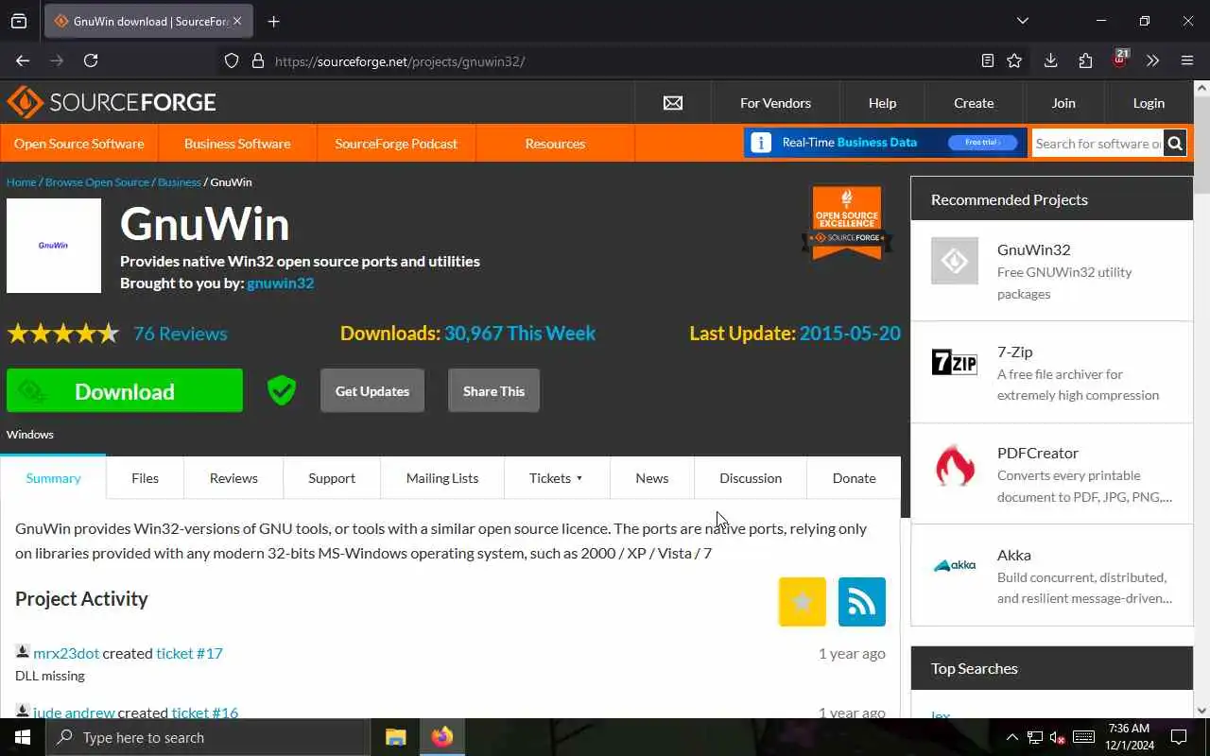Bookmark this page with star icon
Viewport: 1210px width, 756px height.
(x=1014, y=60)
